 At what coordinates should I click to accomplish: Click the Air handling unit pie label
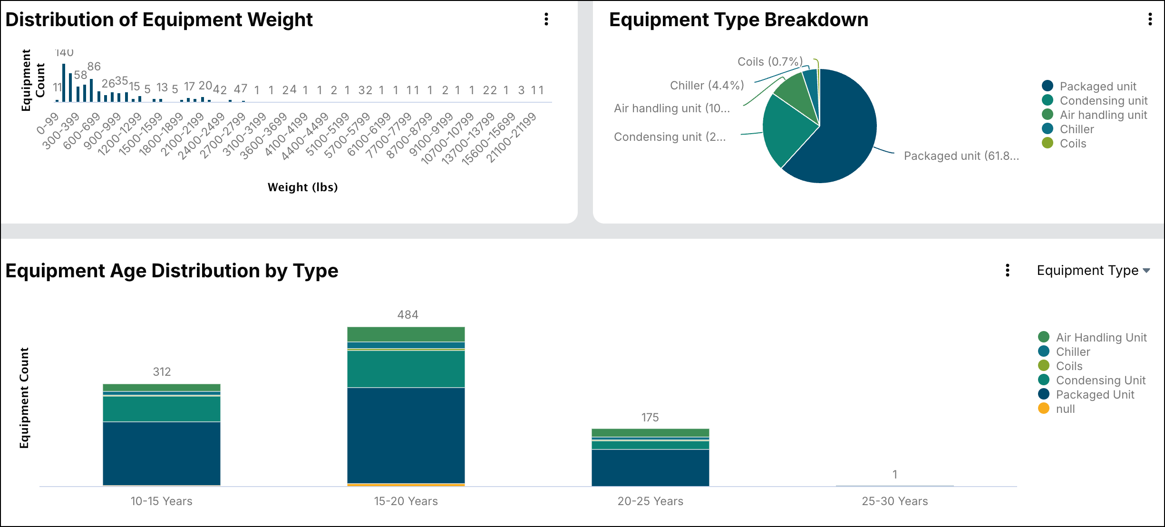coord(671,108)
